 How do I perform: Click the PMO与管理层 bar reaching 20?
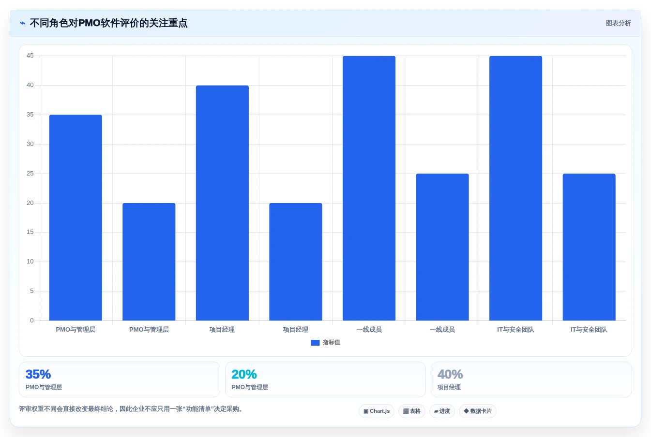click(x=149, y=262)
